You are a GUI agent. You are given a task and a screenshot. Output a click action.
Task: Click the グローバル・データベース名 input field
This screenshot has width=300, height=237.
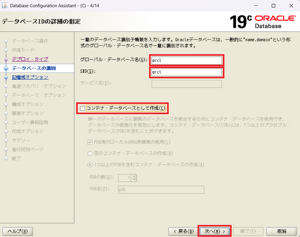pos(186,60)
